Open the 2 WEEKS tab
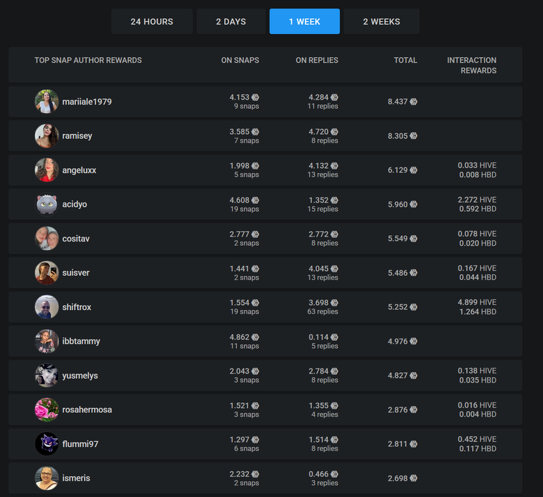This screenshot has height=497, width=543. (381, 21)
